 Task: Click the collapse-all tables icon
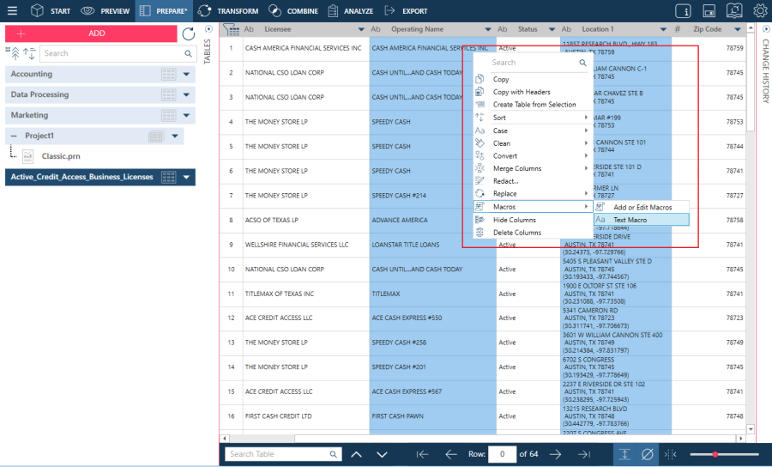tap(14, 53)
